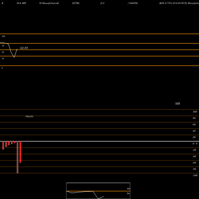Click the 30 level label on RSI axis
Screen dimensions: 199x199
[x=3, y=59]
